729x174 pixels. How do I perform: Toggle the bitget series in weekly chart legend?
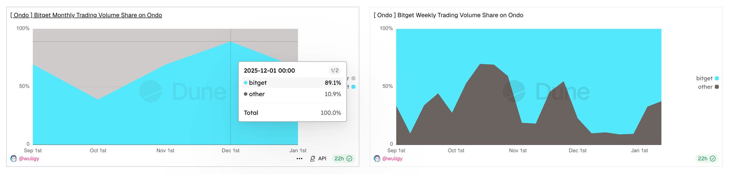click(707, 78)
